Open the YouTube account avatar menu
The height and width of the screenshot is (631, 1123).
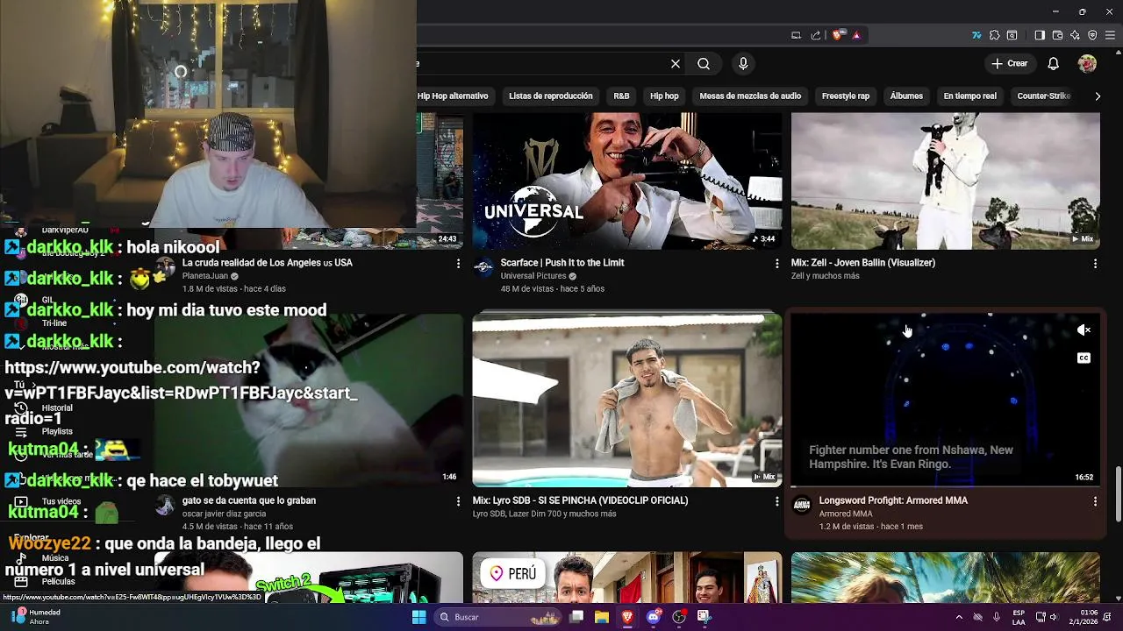1087,64
